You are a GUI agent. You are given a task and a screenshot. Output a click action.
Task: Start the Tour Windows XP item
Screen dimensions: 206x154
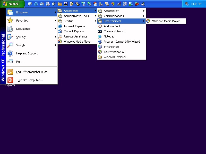click(x=114, y=52)
